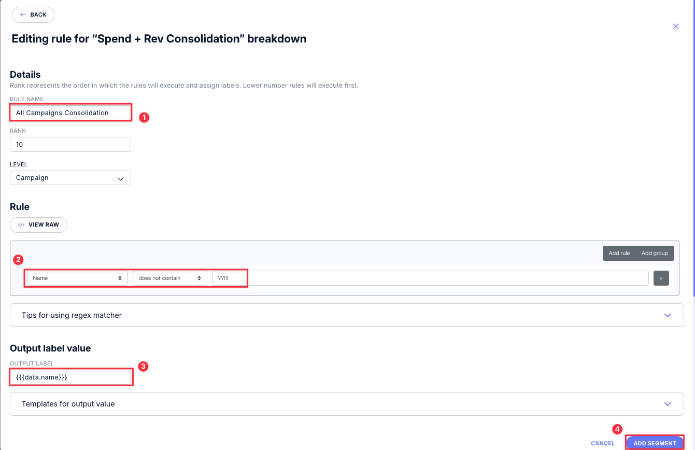Click the ADD SEGMENT button
Screen dimensions: 695x450
(655, 443)
